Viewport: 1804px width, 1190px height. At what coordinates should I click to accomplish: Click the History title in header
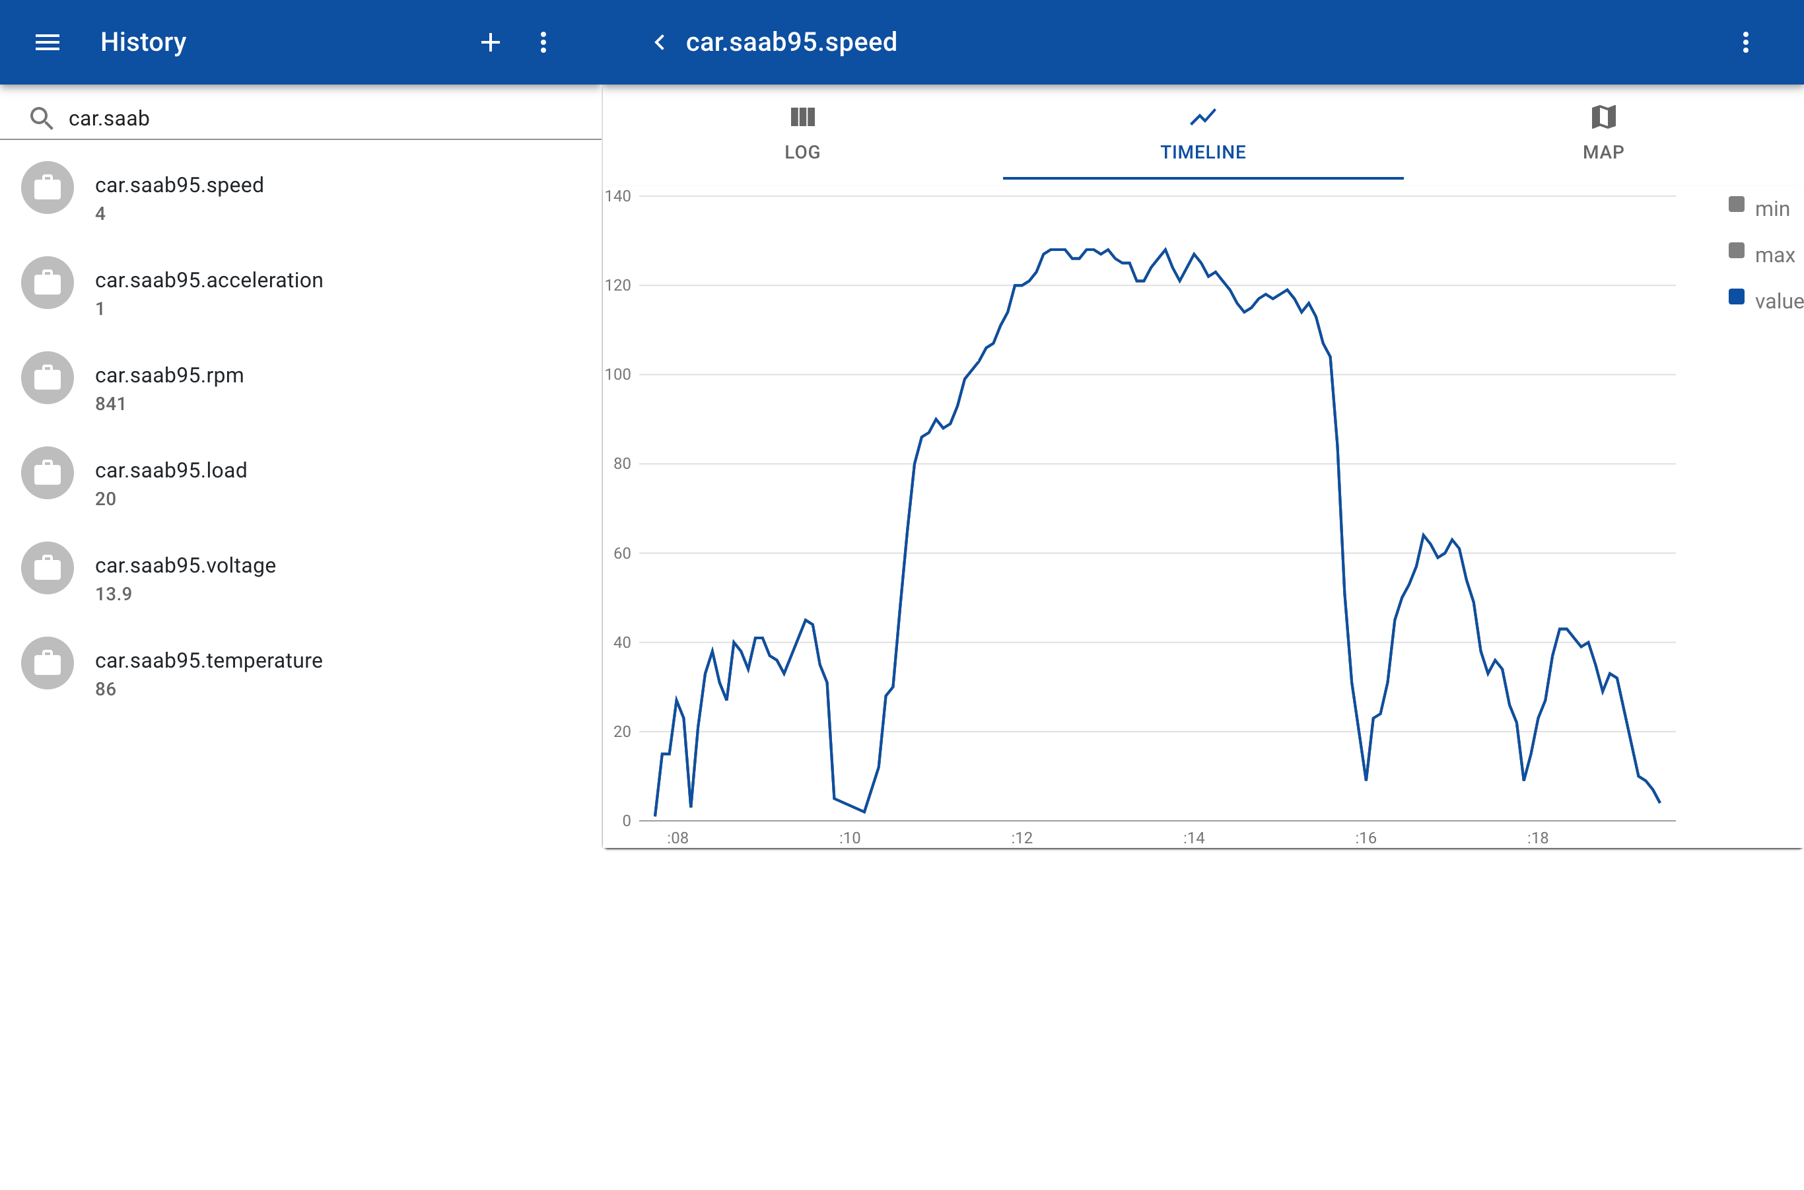pyautogui.click(x=143, y=42)
